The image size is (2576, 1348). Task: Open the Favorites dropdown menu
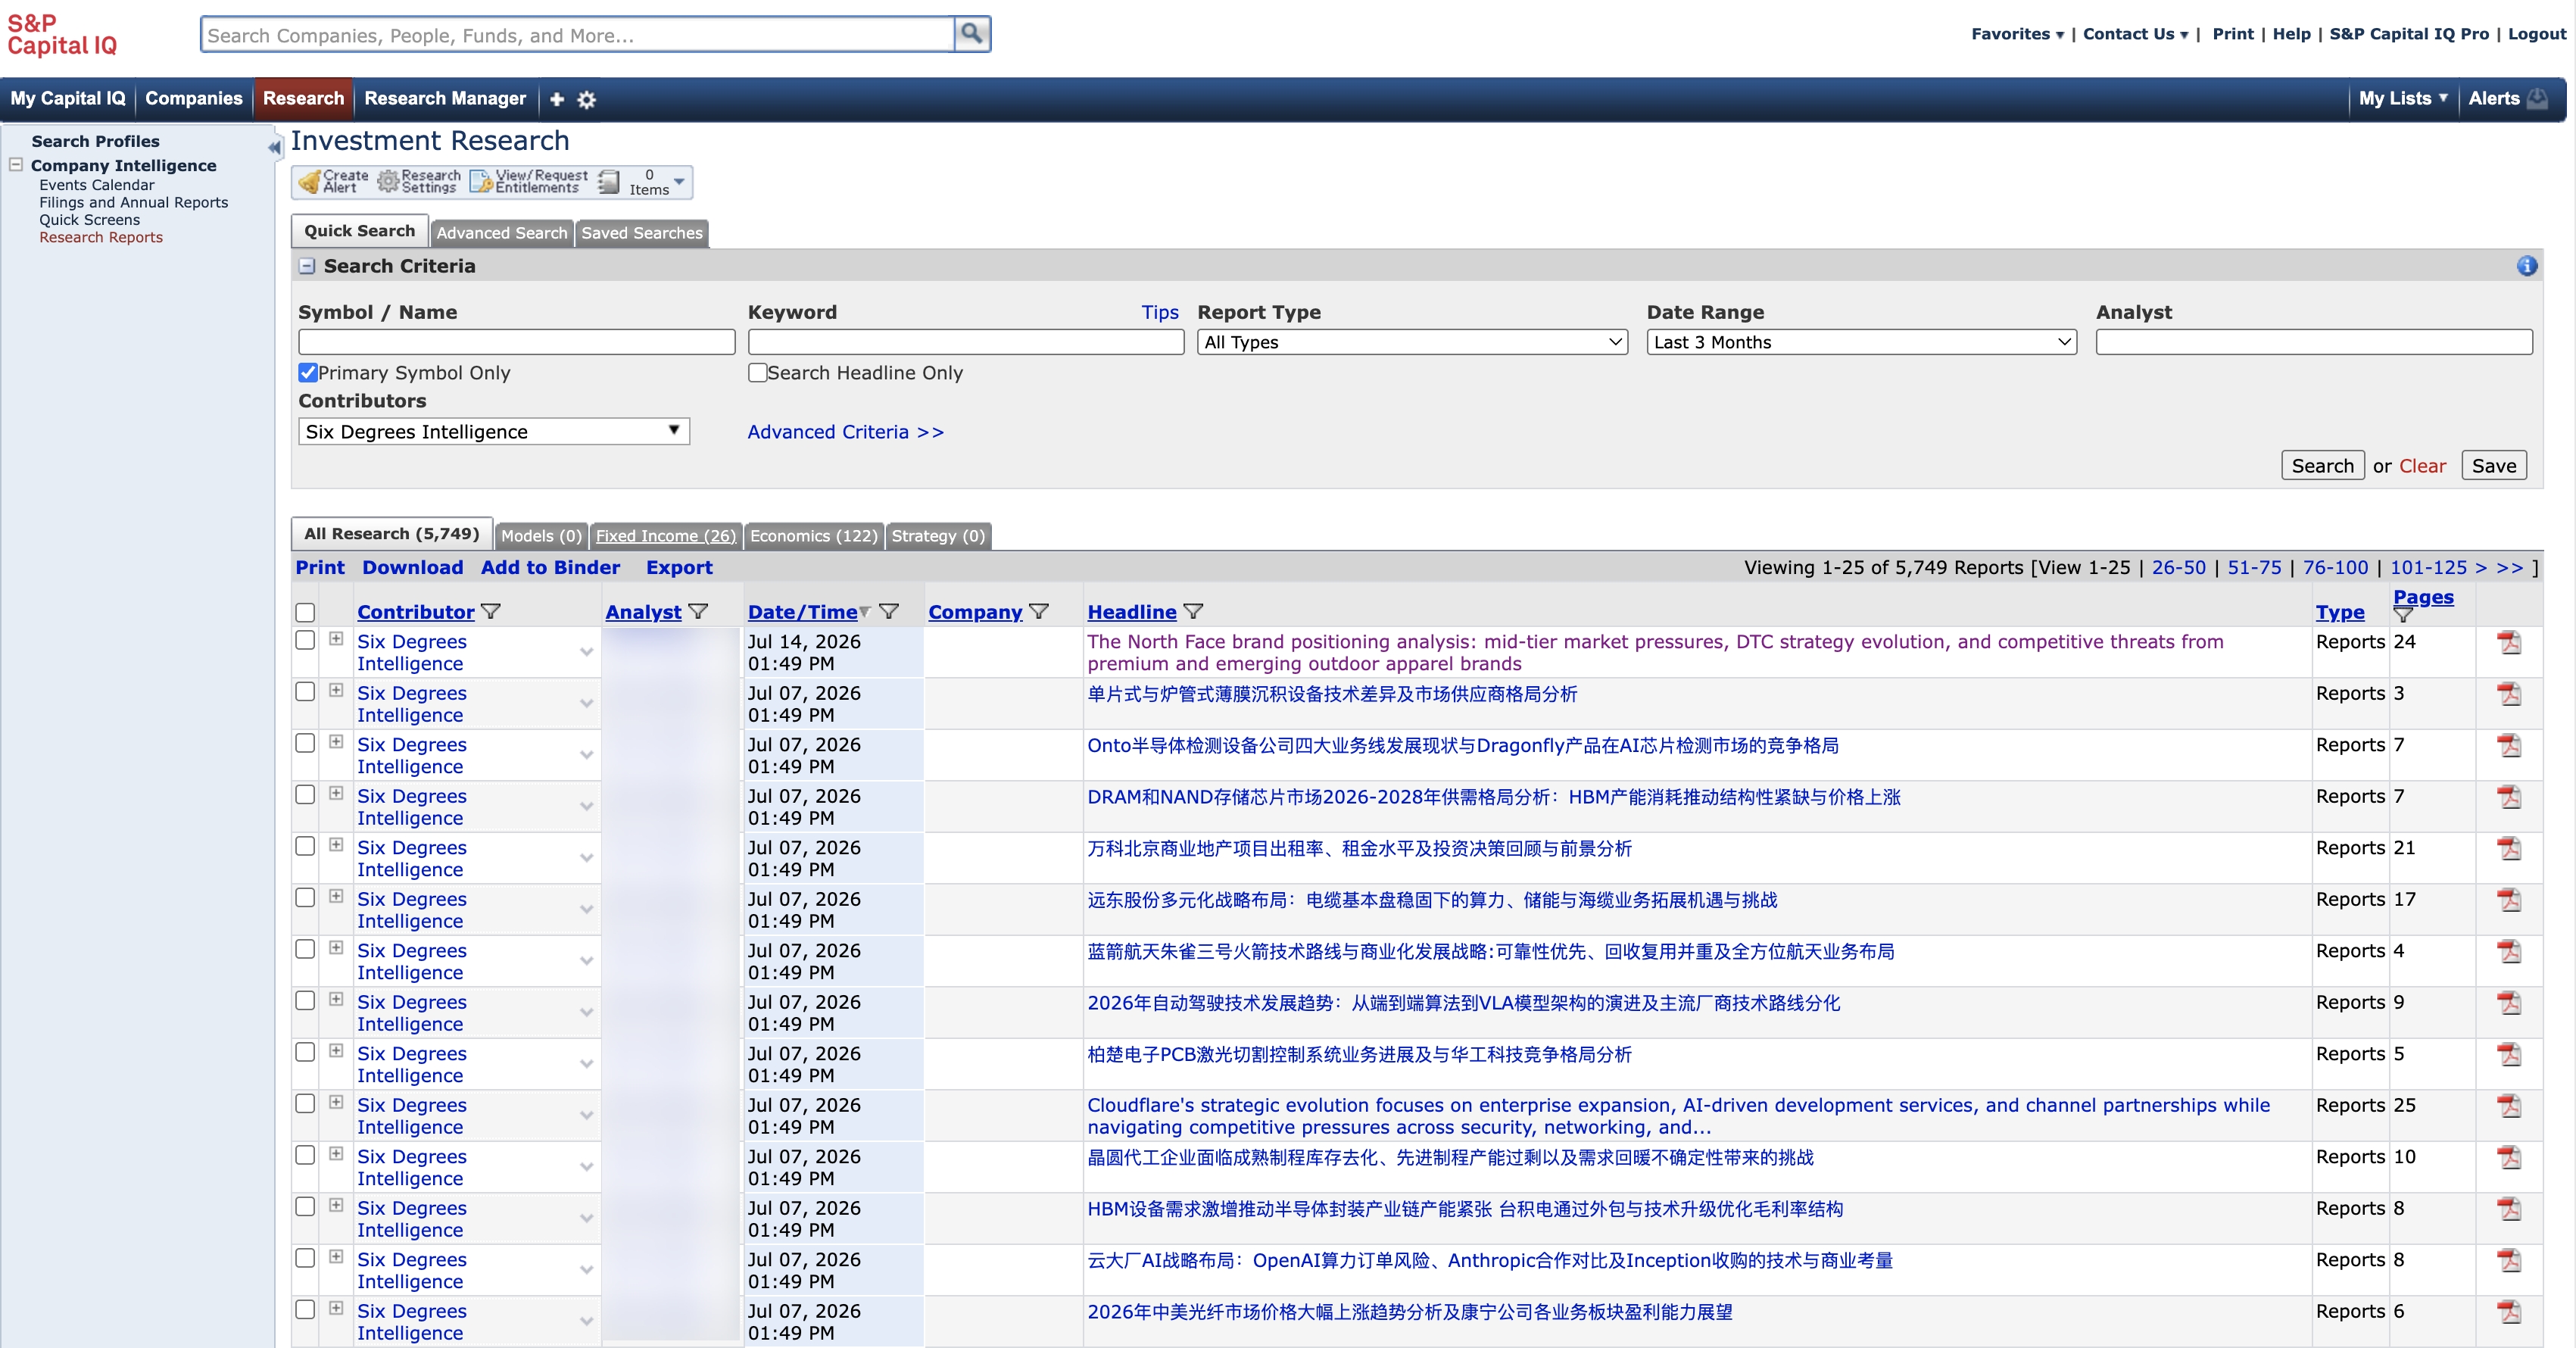pyautogui.click(x=2017, y=34)
